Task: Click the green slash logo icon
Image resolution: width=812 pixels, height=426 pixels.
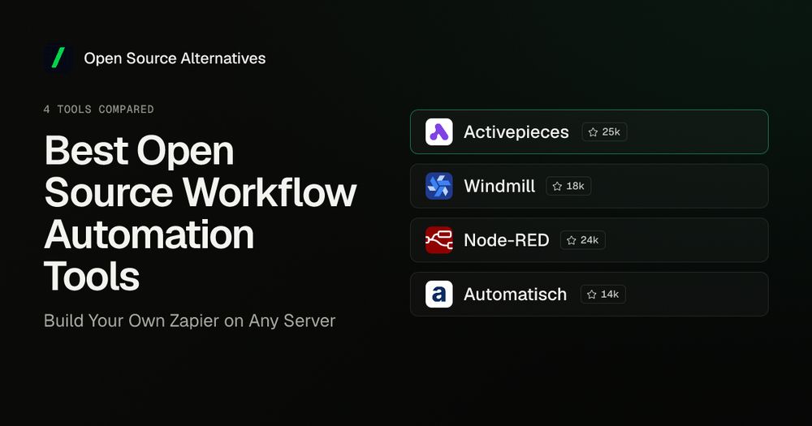Action: pos(58,58)
